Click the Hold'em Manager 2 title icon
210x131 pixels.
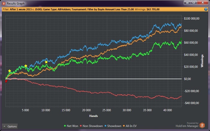click(x=4, y=4)
